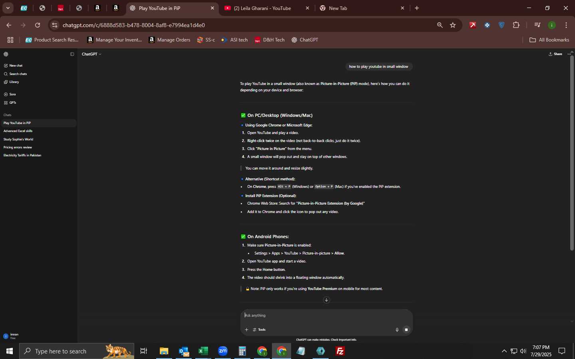Share this conversation

click(x=555, y=54)
